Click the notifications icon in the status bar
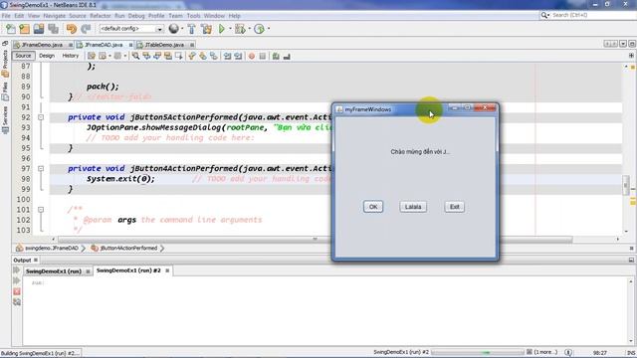The image size is (637, 358). click(568, 352)
